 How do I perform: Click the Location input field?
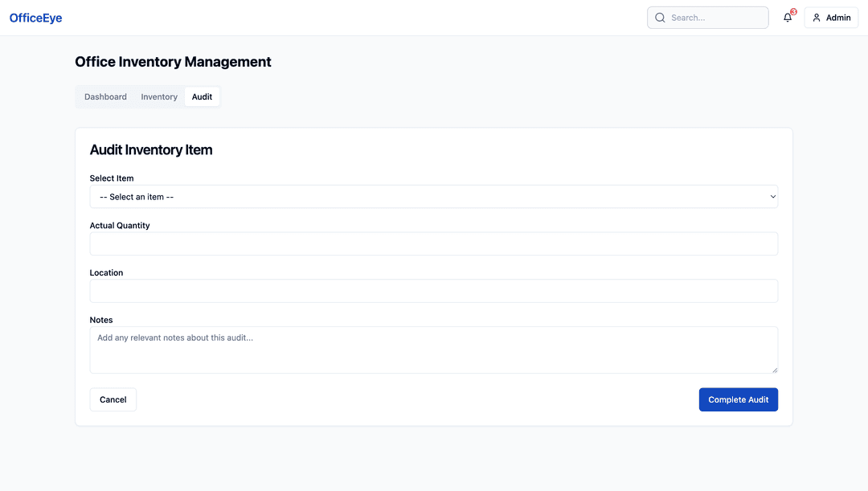(x=434, y=290)
